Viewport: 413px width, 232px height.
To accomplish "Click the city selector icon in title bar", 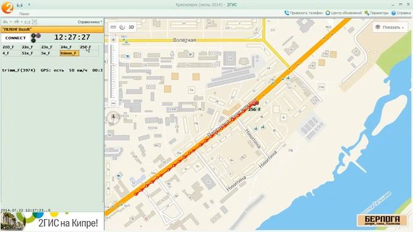I will point(20,5).
